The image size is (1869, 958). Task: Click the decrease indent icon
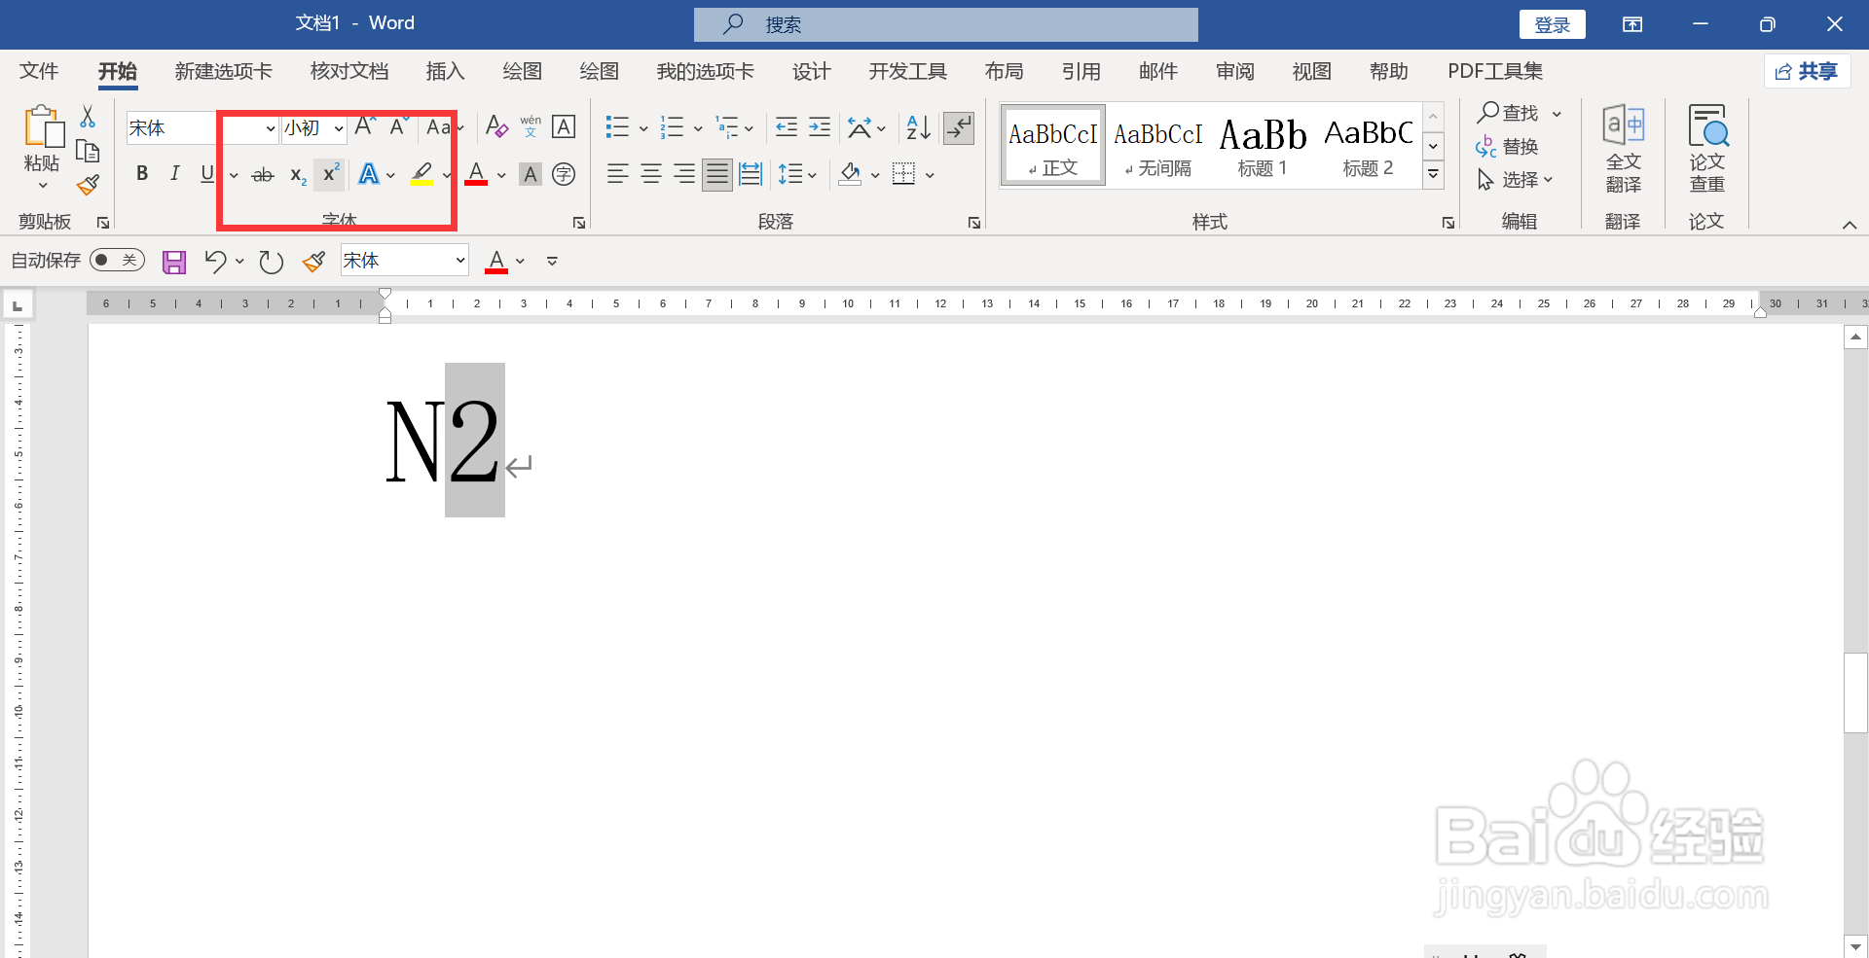click(x=787, y=126)
